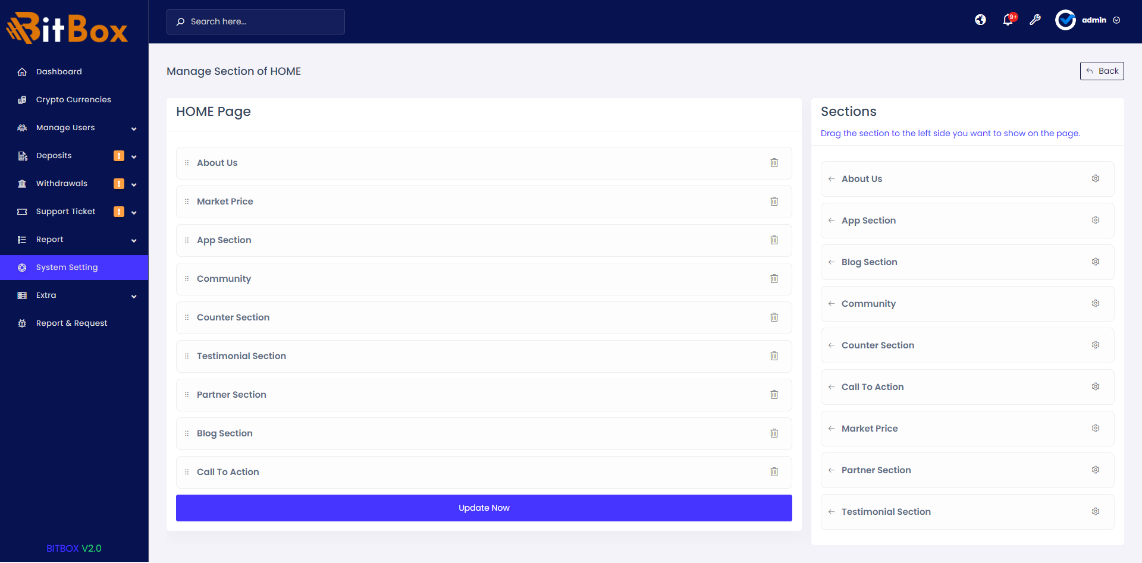Click inside the Search here field
1142x563 pixels.
256,21
